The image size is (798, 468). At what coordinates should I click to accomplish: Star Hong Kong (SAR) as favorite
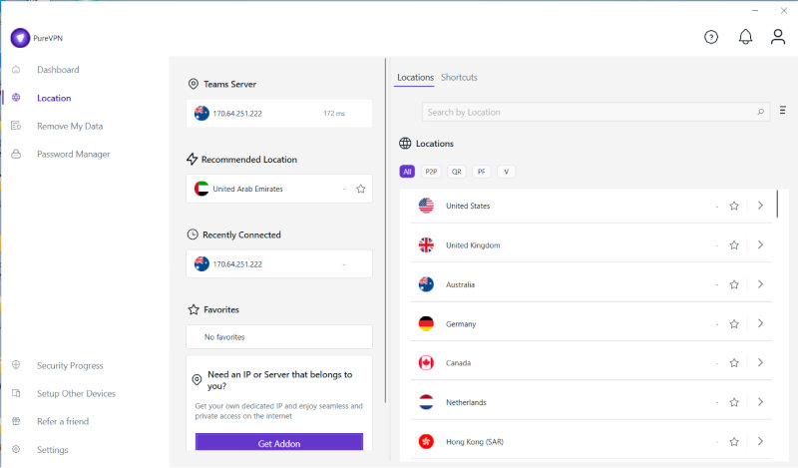pyautogui.click(x=734, y=441)
